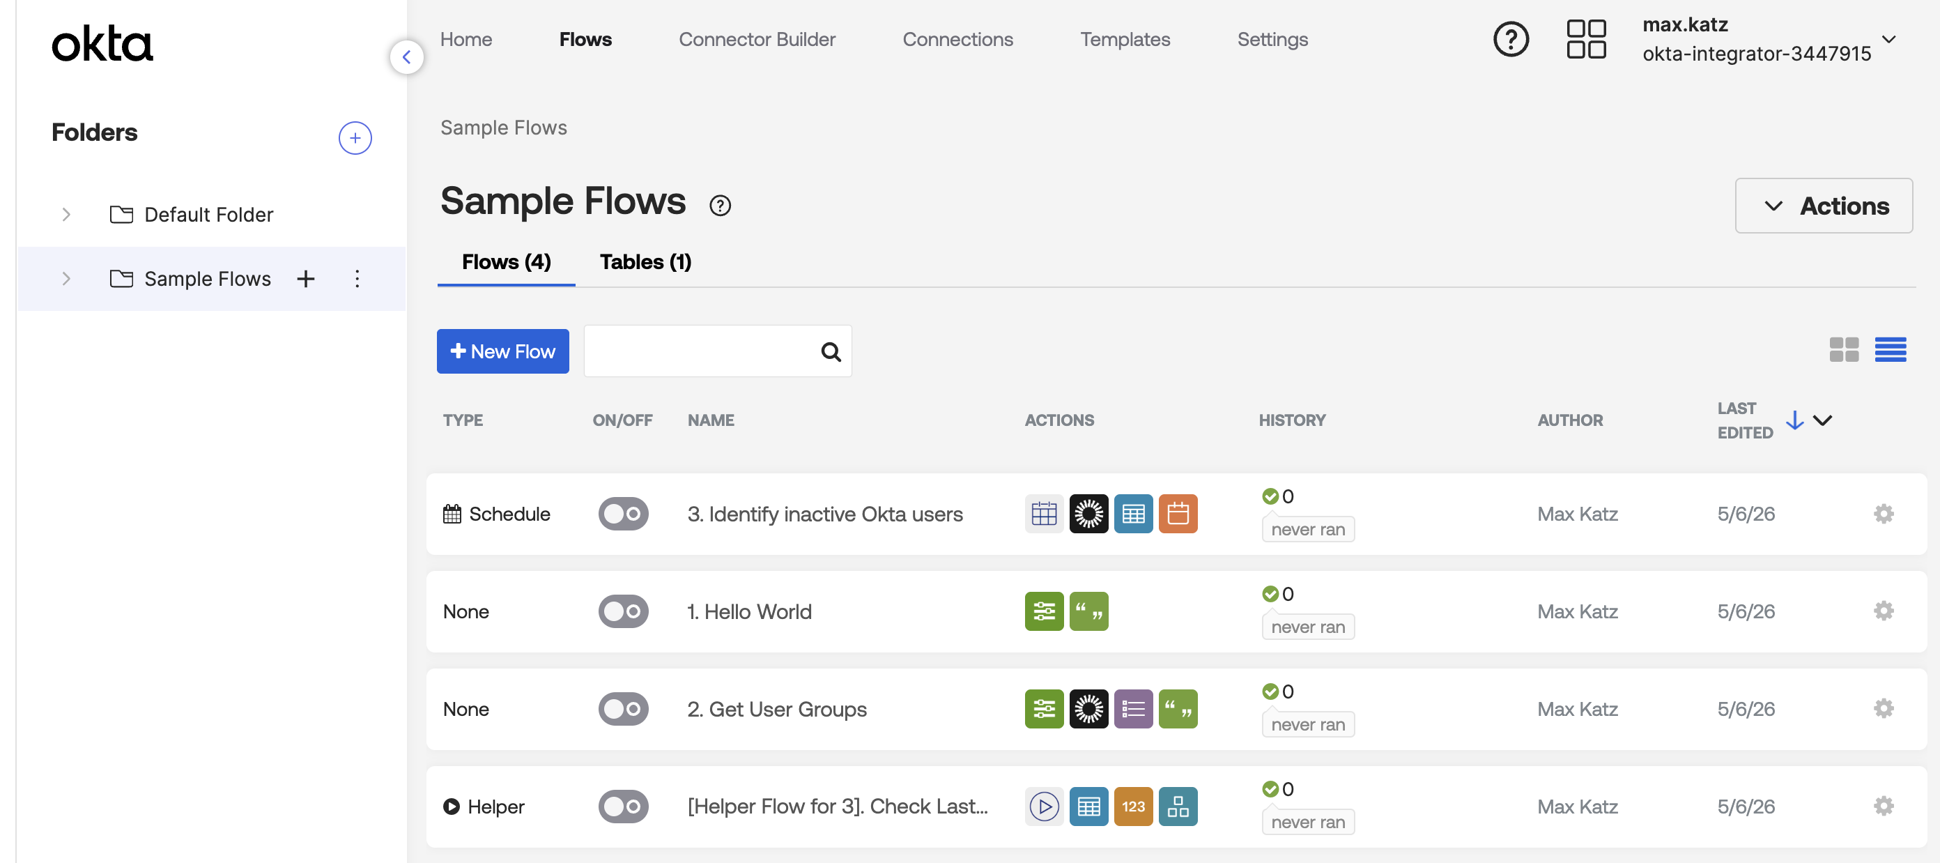Click the orange 123 icon in Helper Flow row
1940x863 pixels.
(x=1132, y=807)
